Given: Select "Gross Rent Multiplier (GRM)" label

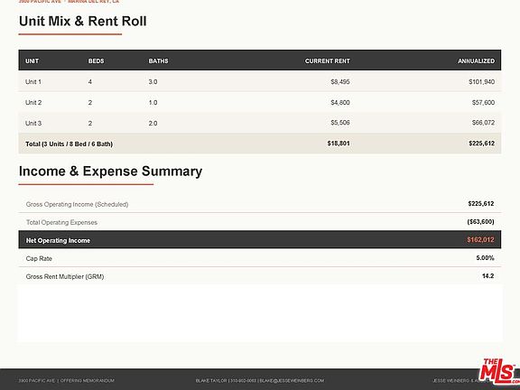Looking at the screenshot, I should click(x=65, y=276).
